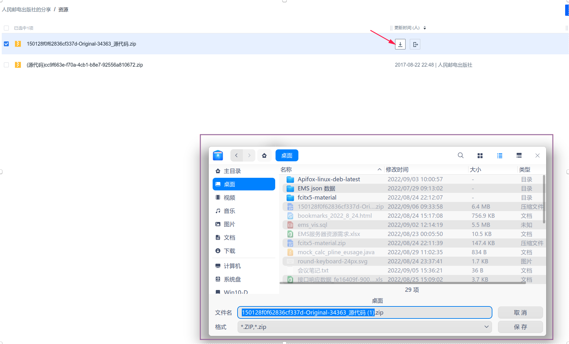
Task: Click the home icon in the dialog navigation bar
Action: click(x=264, y=155)
